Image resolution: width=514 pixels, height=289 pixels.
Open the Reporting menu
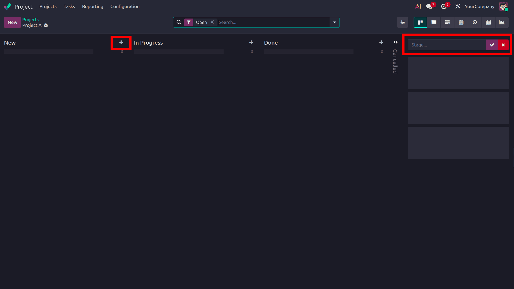(x=93, y=6)
